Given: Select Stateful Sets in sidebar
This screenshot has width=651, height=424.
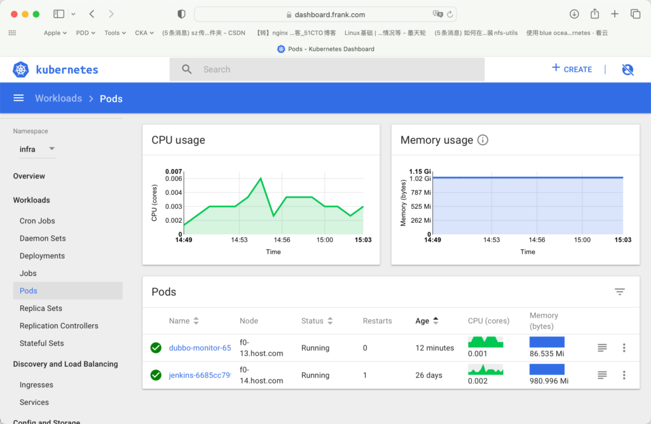Looking at the screenshot, I should pyautogui.click(x=42, y=343).
